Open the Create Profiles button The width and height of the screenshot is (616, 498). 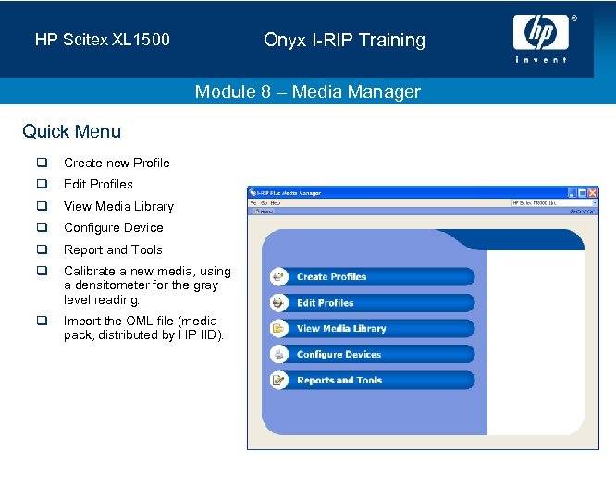pos(373,276)
